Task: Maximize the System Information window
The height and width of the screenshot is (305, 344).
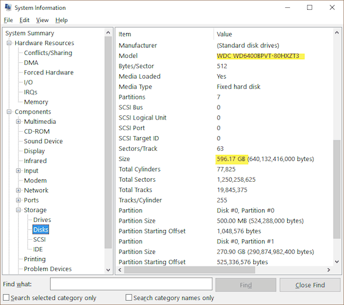Action: tap(310, 7)
